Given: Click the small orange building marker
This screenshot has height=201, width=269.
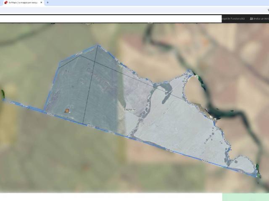Looking at the screenshot, I should click(x=67, y=111).
